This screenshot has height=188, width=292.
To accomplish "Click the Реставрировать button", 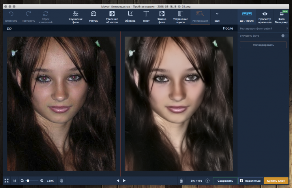I will (263, 45).
